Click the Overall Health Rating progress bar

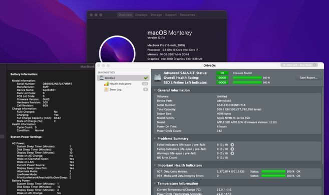247,77
